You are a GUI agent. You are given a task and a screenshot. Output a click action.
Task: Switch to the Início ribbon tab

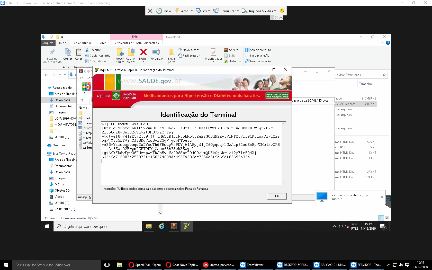63,43
